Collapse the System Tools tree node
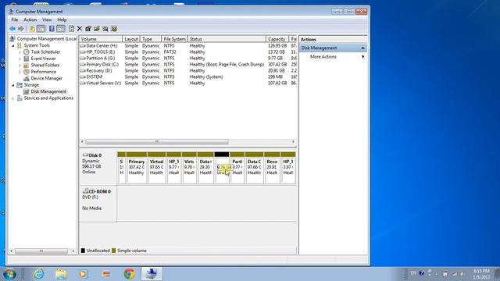This screenshot has width=500, height=281. (13, 45)
